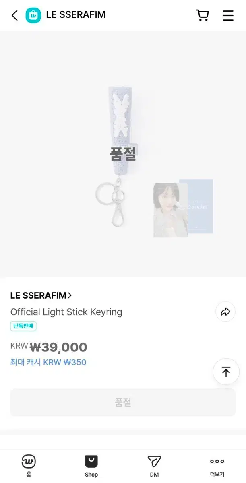This screenshot has height=483, width=246.
Task: Share the Official Light Stick Keyring
Action: 225,312
